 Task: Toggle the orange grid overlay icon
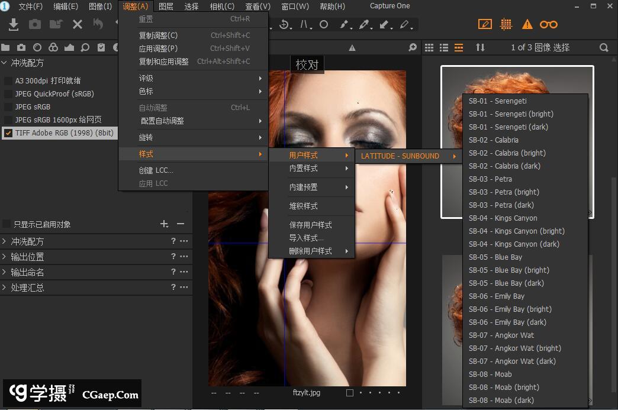point(506,24)
